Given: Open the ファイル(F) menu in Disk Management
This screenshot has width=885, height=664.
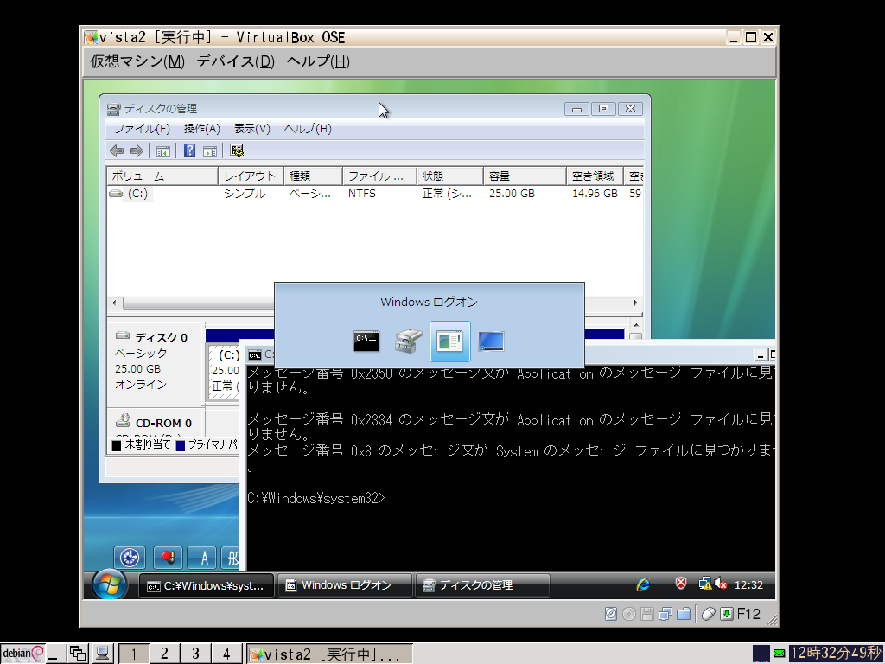Looking at the screenshot, I should tap(143, 129).
